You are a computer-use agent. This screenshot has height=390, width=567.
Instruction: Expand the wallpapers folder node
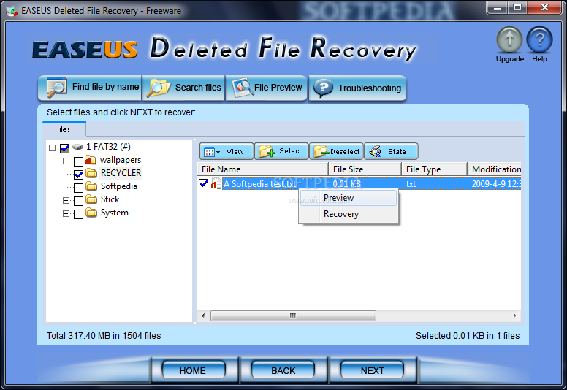(66, 161)
